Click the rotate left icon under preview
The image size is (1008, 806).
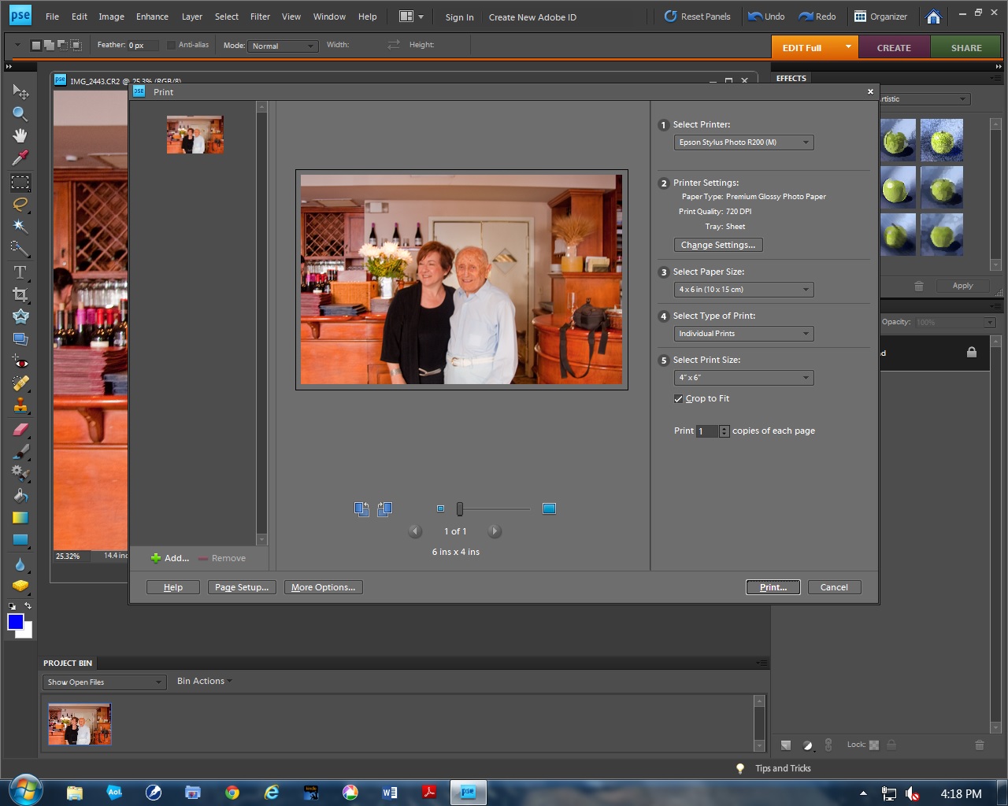(x=361, y=509)
